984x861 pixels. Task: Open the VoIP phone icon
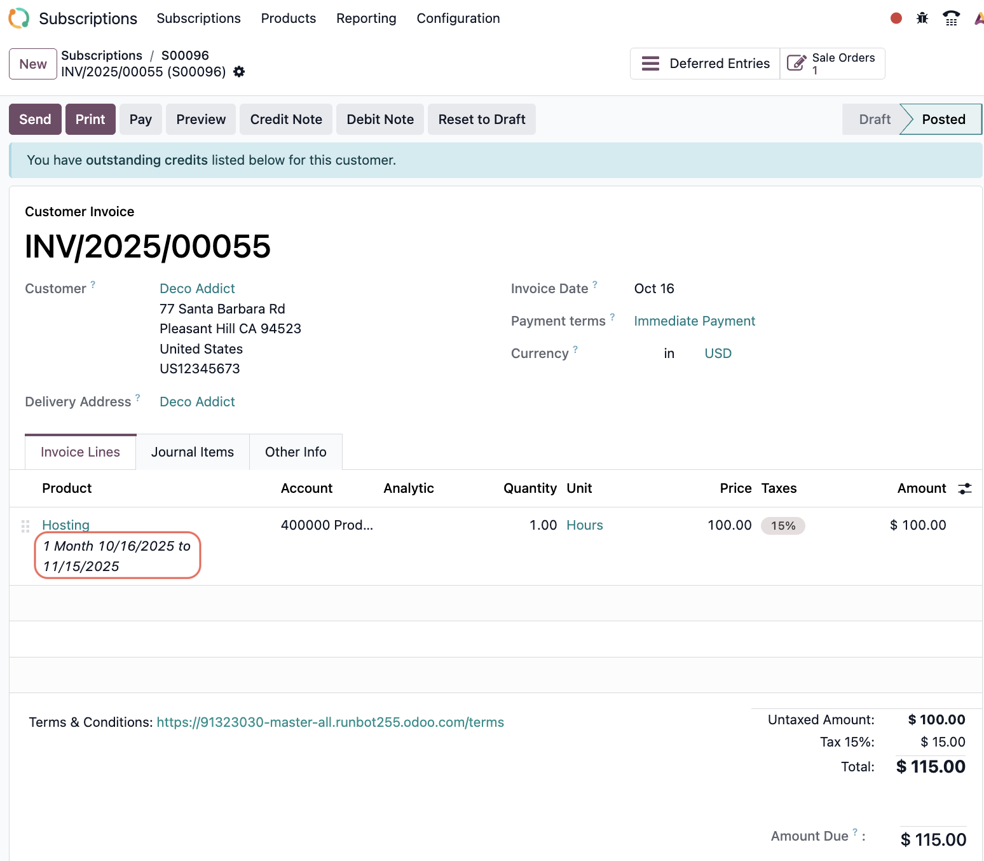(x=951, y=18)
